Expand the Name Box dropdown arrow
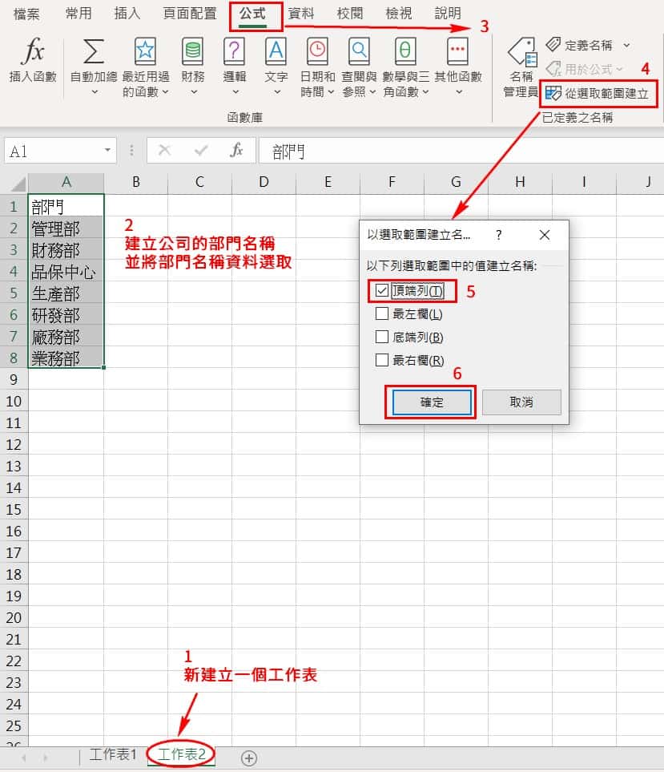Screen dimensions: 664x772 point(108,151)
